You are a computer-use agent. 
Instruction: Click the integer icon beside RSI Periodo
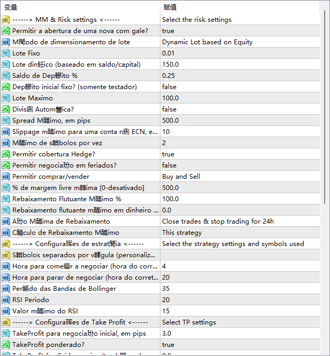[6, 300]
